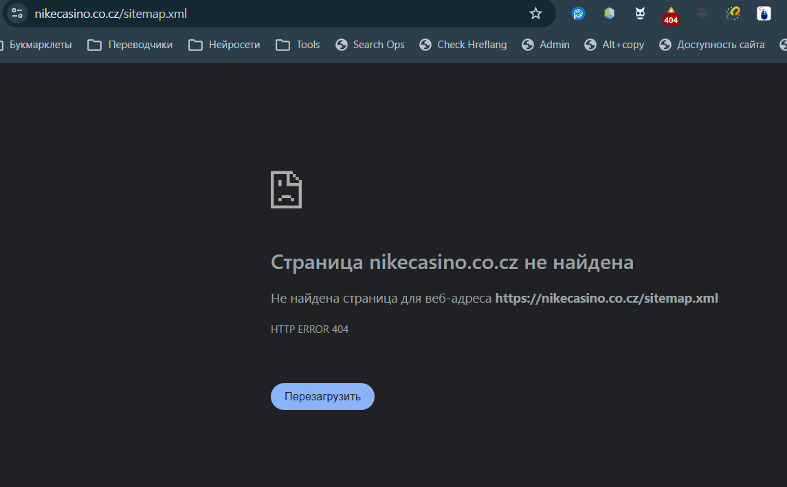This screenshot has height=487, width=787.
Task: Click the bold https://nikecasino.co.cz/sitemap.xml text
Action: pyautogui.click(x=606, y=299)
